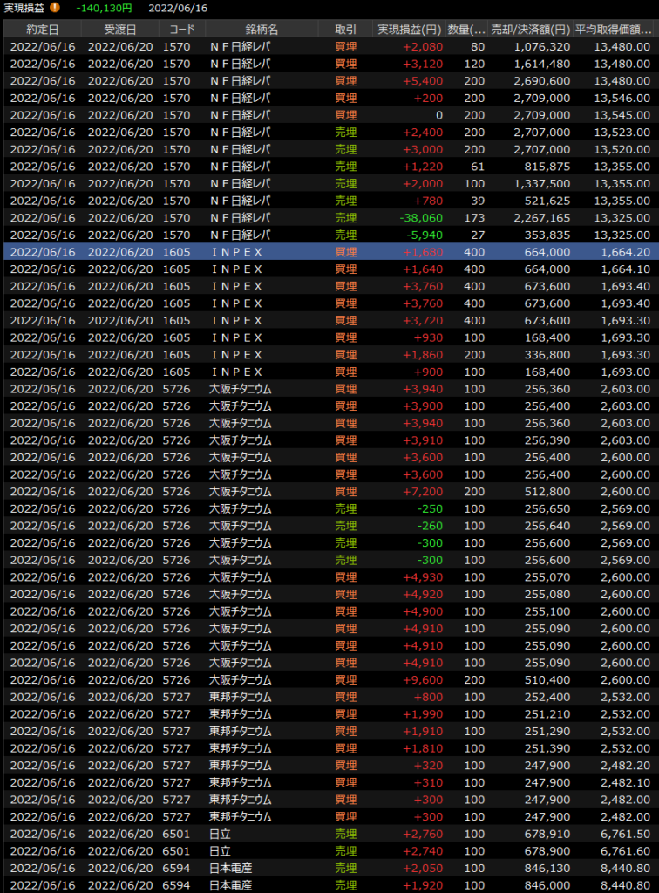Select the highlighted INPEX row with +1,680
The image size is (659, 893).
(329, 252)
